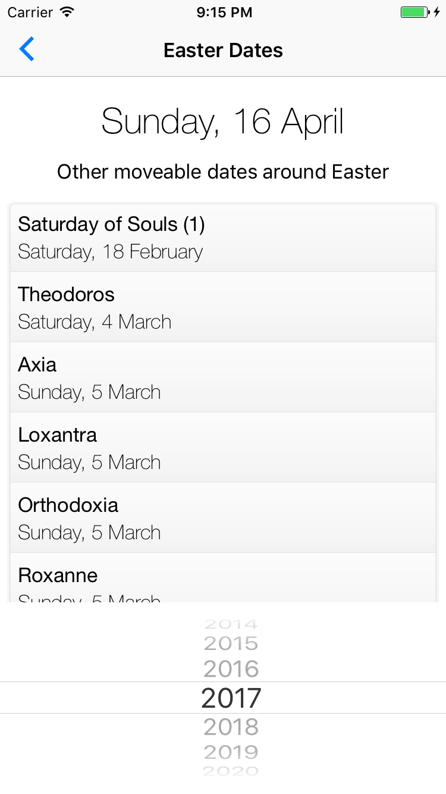Open the Loxantra list entry
This screenshot has width=446, height=794.
coord(223,448)
